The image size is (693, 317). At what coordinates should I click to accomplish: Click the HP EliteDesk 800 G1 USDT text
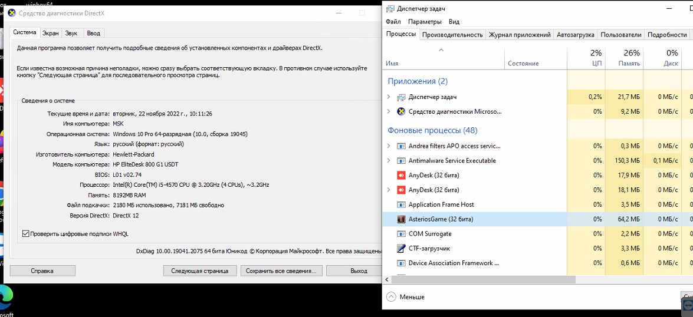146,164
